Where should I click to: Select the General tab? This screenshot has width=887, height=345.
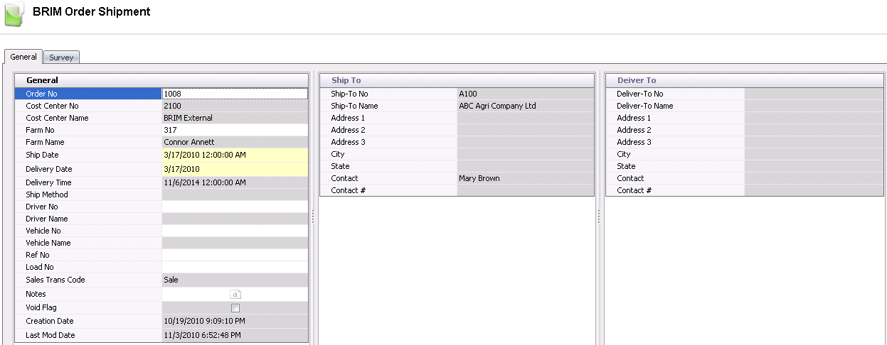point(23,57)
